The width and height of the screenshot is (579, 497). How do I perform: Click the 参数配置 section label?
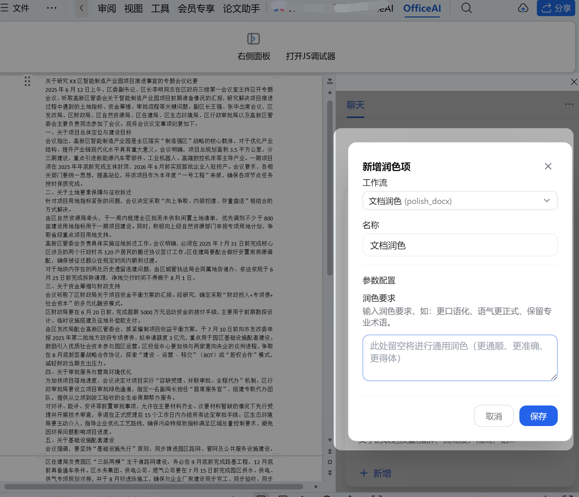[x=379, y=280]
